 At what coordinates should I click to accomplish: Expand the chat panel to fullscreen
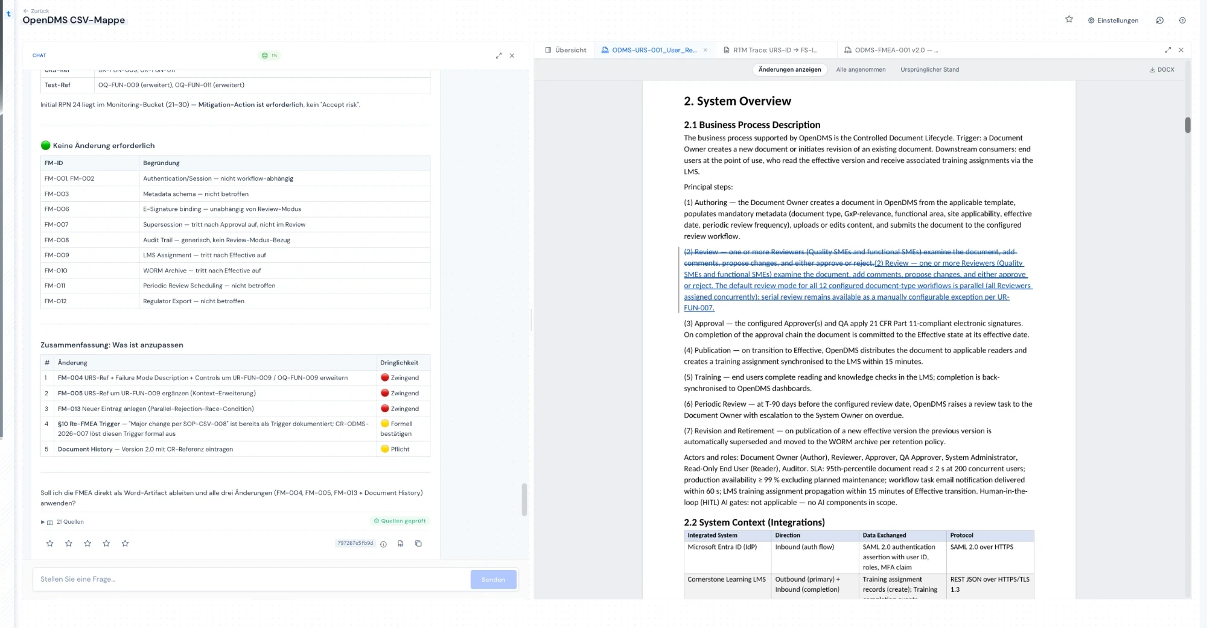[x=498, y=55]
